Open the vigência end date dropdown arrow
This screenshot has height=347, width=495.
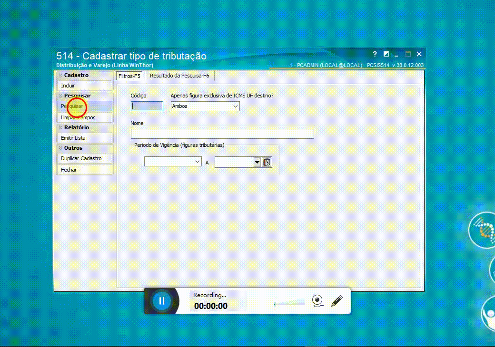point(257,162)
